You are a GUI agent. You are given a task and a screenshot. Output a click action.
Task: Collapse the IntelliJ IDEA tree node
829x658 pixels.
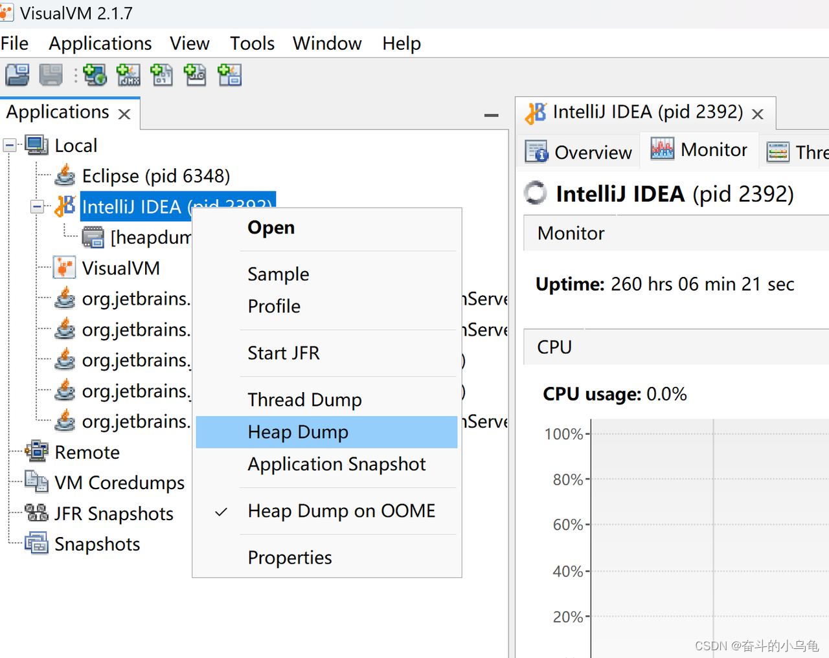[x=38, y=207]
